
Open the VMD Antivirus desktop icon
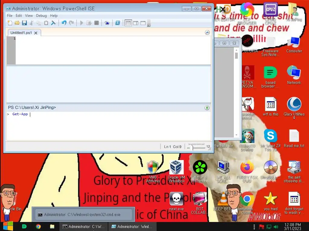[153, 171]
